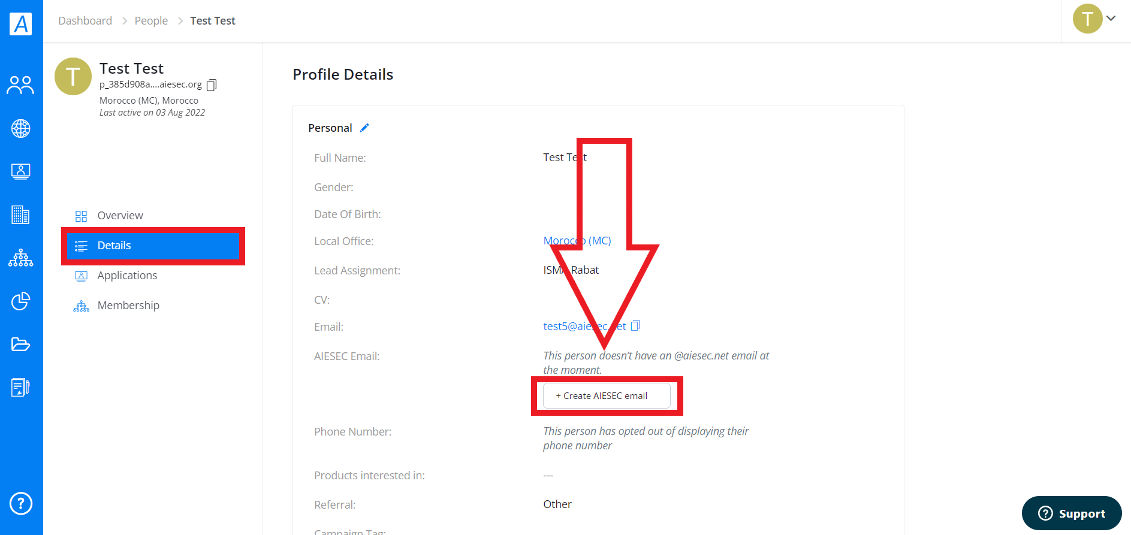The width and height of the screenshot is (1131, 535).
Task: Open the organization hierarchy sidebar icon
Action: click(20, 258)
